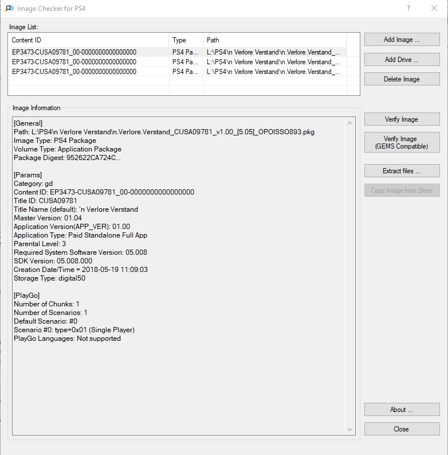The width and height of the screenshot is (448, 455).
Task: Click 'Parental Level: 3' line
Action: point(40,244)
